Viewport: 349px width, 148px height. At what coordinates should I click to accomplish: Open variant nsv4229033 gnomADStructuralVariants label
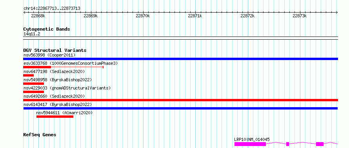(67, 88)
